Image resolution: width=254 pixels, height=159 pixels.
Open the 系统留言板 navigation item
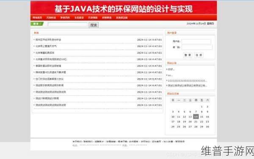[x=121, y=18]
